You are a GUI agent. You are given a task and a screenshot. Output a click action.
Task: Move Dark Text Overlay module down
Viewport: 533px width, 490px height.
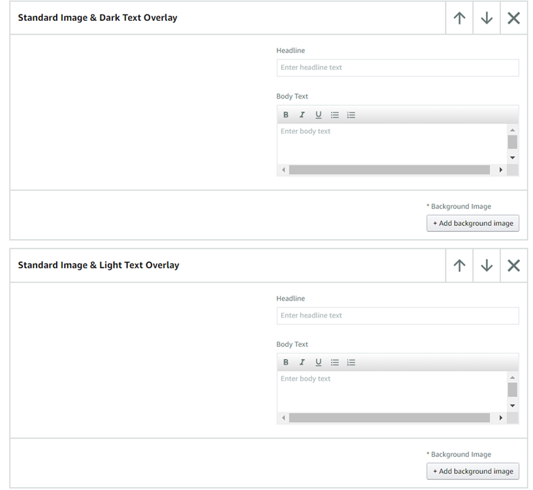coord(486,18)
